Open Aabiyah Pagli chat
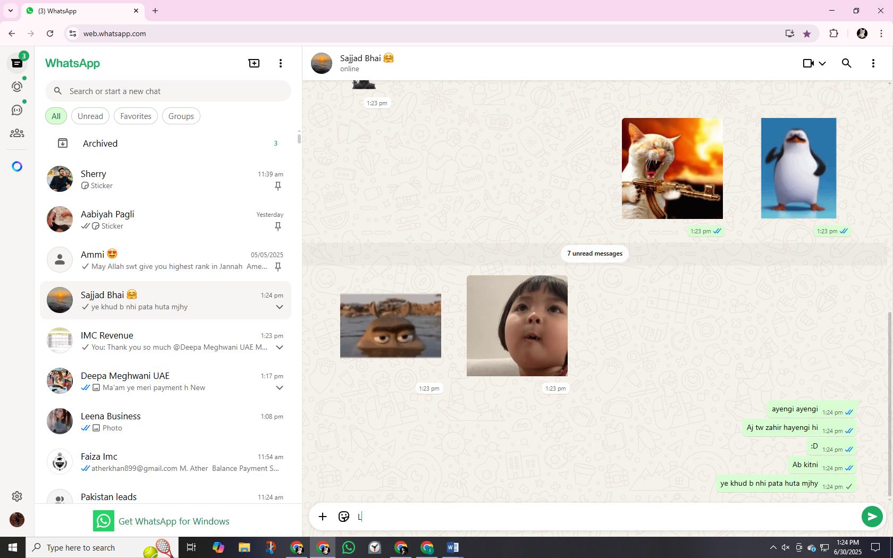 click(166, 220)
